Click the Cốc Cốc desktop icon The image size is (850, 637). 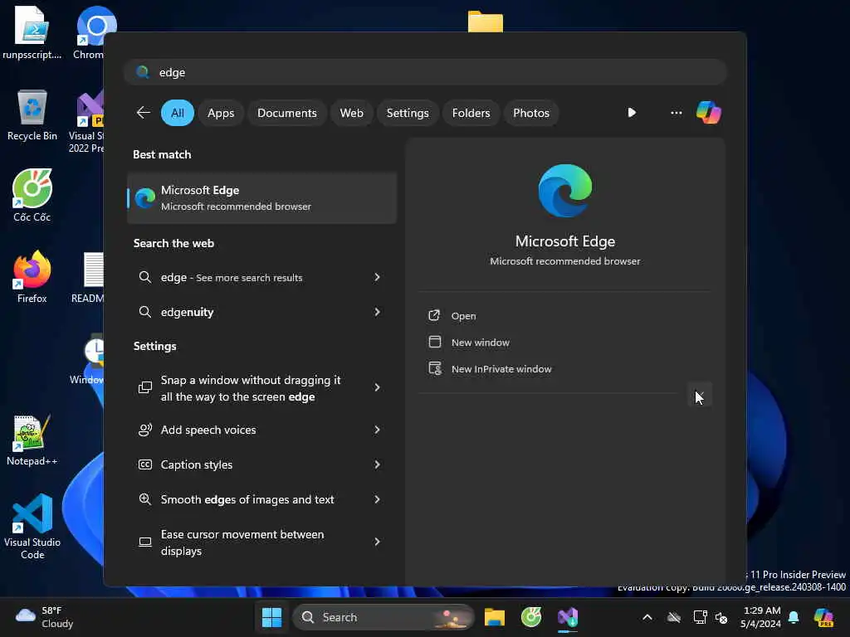coord(32,196)
